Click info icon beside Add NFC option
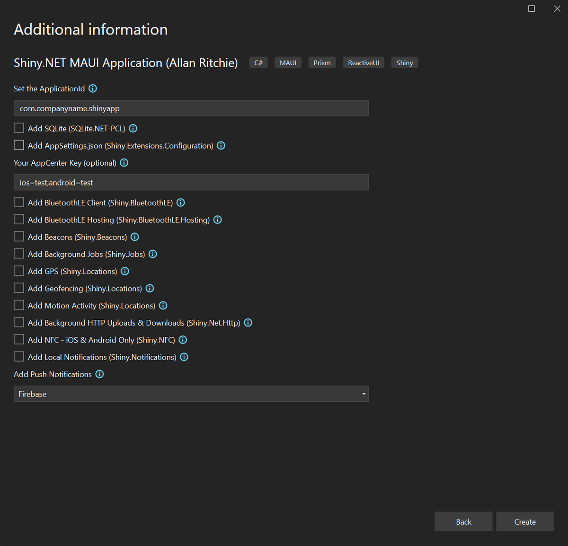Image resolution: width=568 pixels, height=546 pixels. (x=183, y=340)
